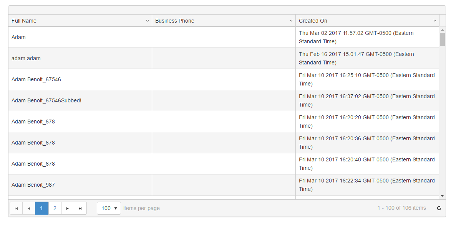Image resolution: width=456 pixels, height=230 pixels.
Task: Refresh the grid with reload icon
Action: pyautogui.click(x=439, y=208)
